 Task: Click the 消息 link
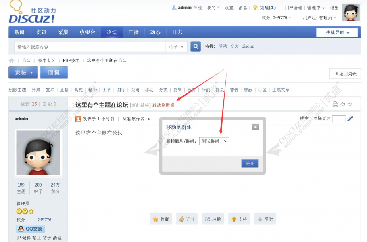point(243,8)
